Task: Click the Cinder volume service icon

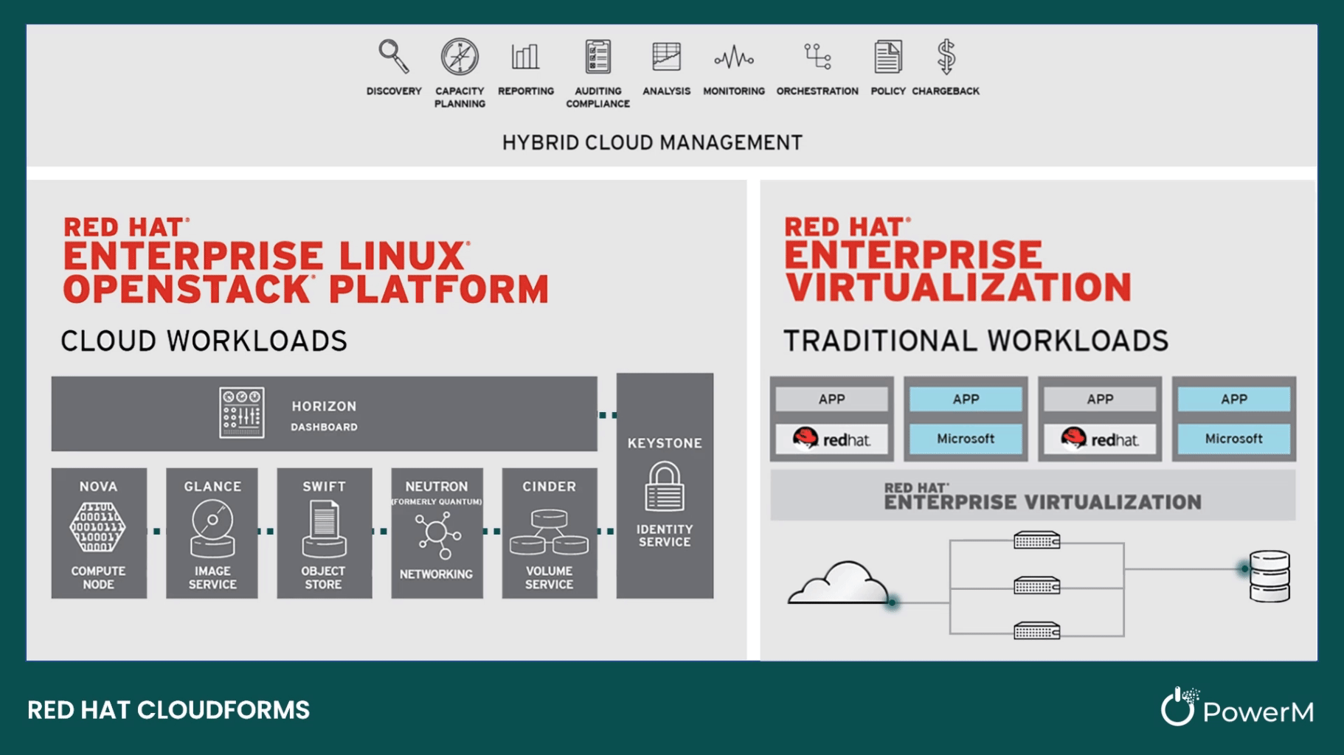Action: pos(549,532)
